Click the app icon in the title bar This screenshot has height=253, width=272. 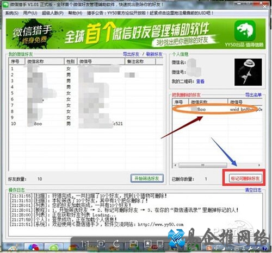pos(6,4)
